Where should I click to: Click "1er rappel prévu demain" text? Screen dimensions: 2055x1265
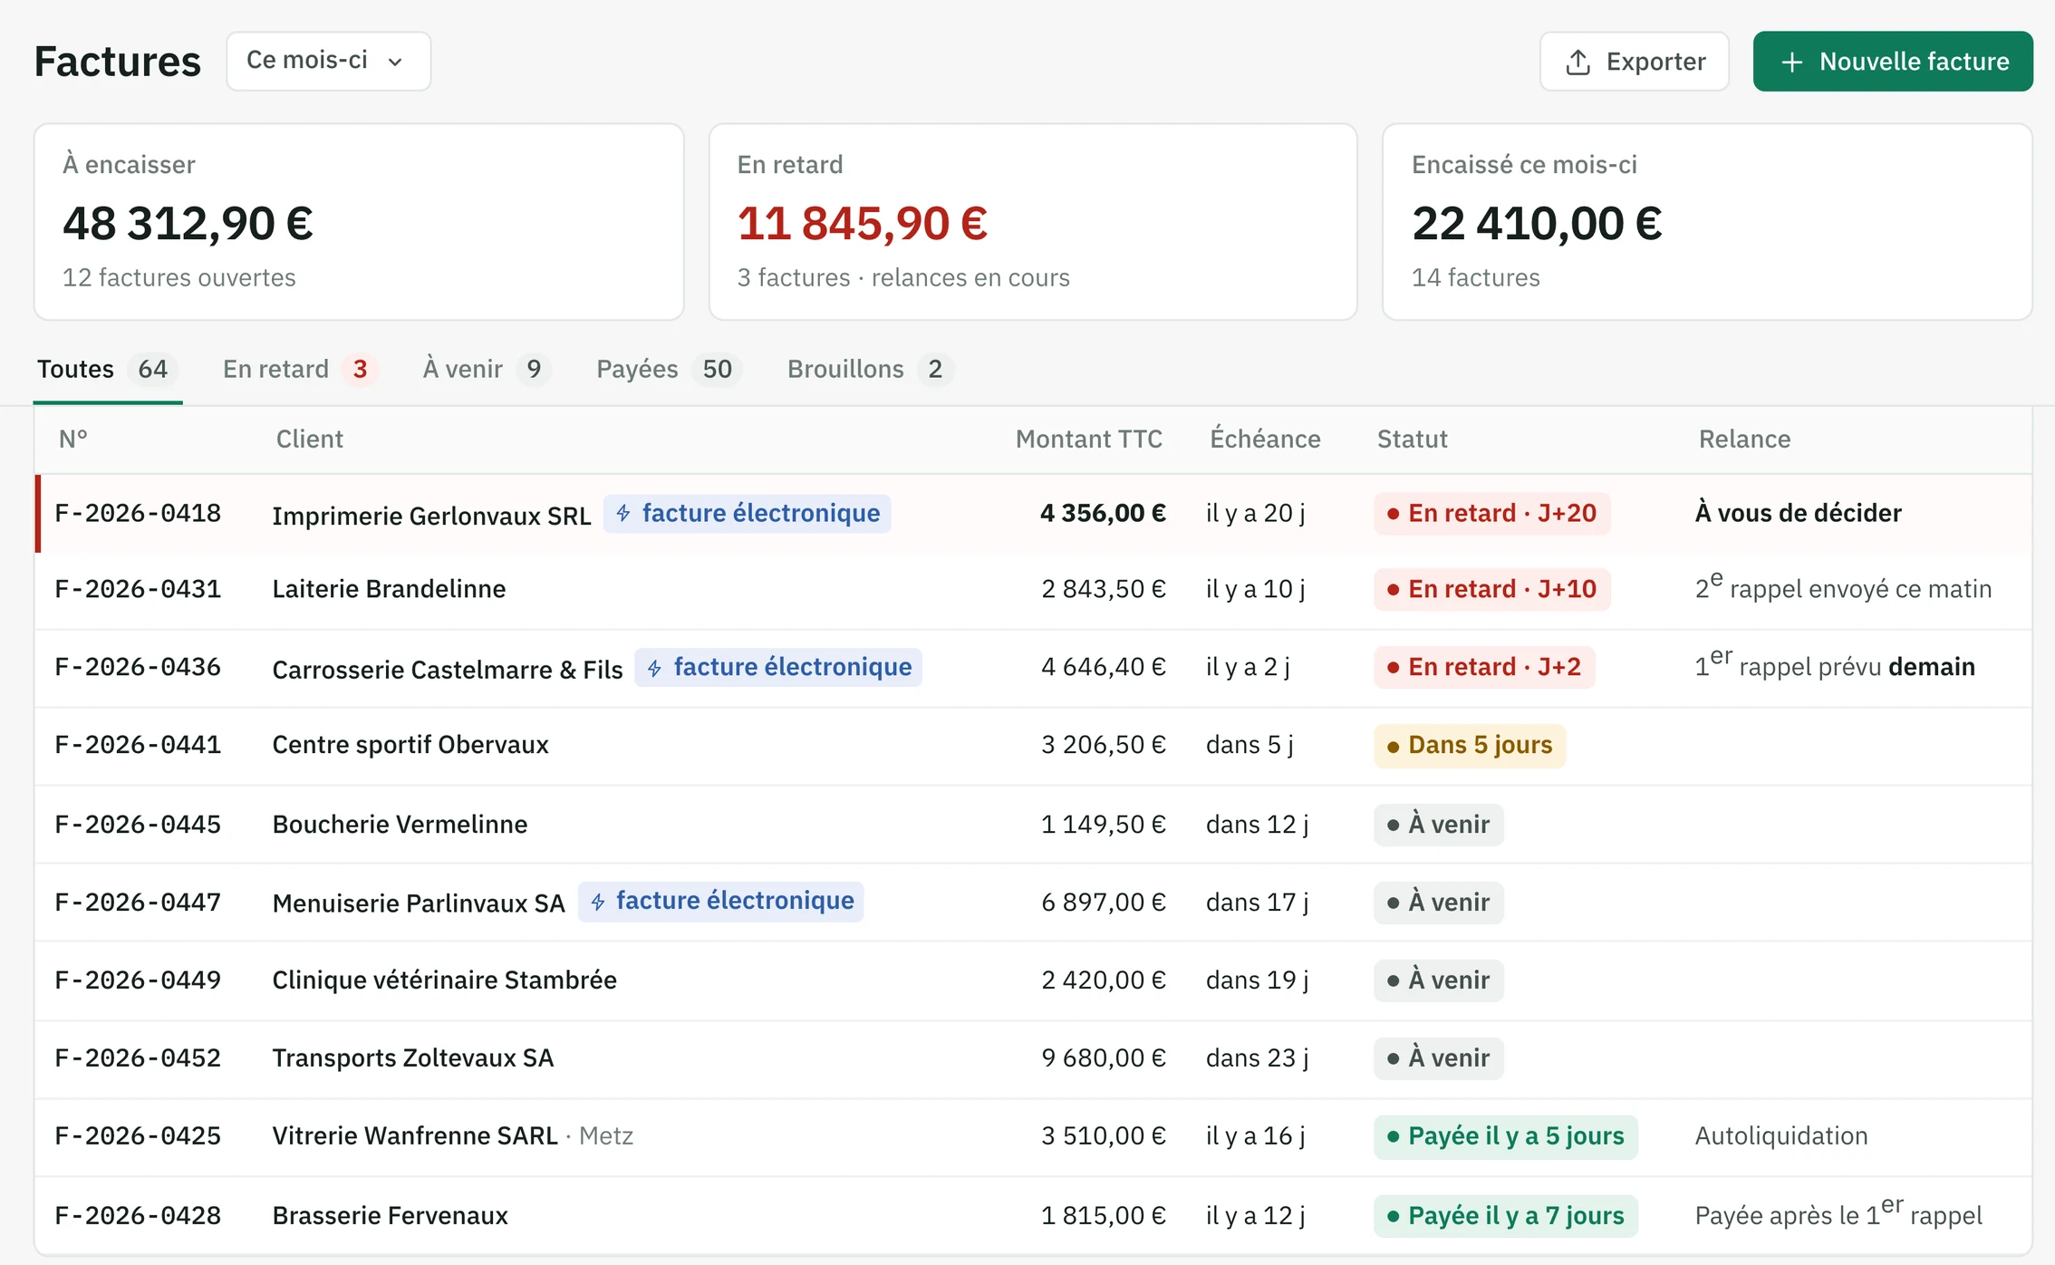pos(1835,666)
